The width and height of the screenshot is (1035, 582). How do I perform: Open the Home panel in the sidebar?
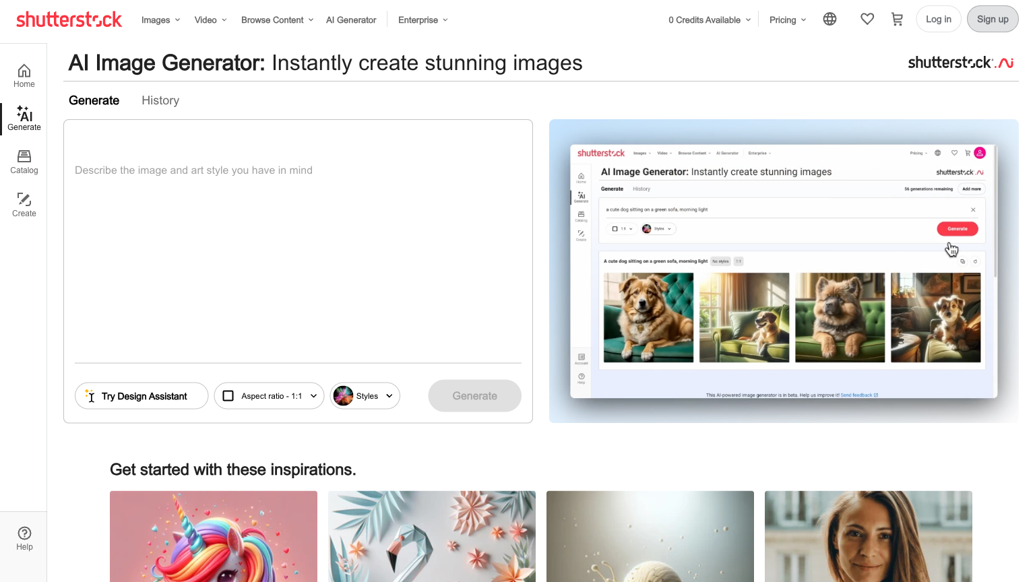[24, 75]
